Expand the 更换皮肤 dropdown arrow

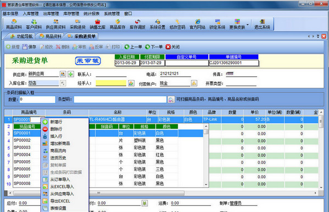click(248, 25)
